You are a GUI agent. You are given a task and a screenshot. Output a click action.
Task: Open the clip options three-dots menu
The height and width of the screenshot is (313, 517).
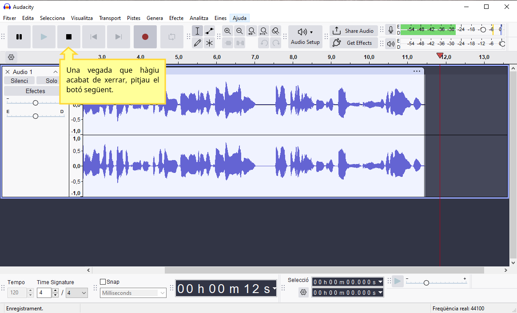pyautogui.click(x=417, y=71)
